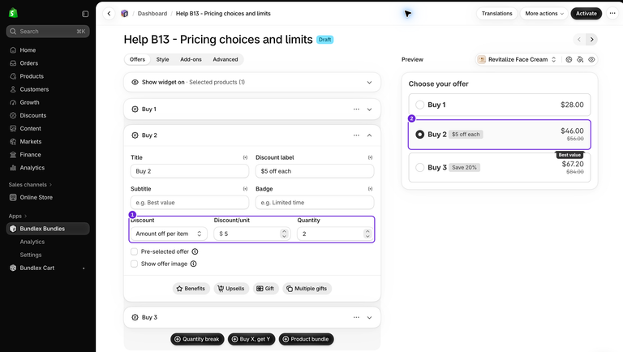Enable the Pre-selected offer checkbox
The image size is (623, 352).
click(135, 251)
